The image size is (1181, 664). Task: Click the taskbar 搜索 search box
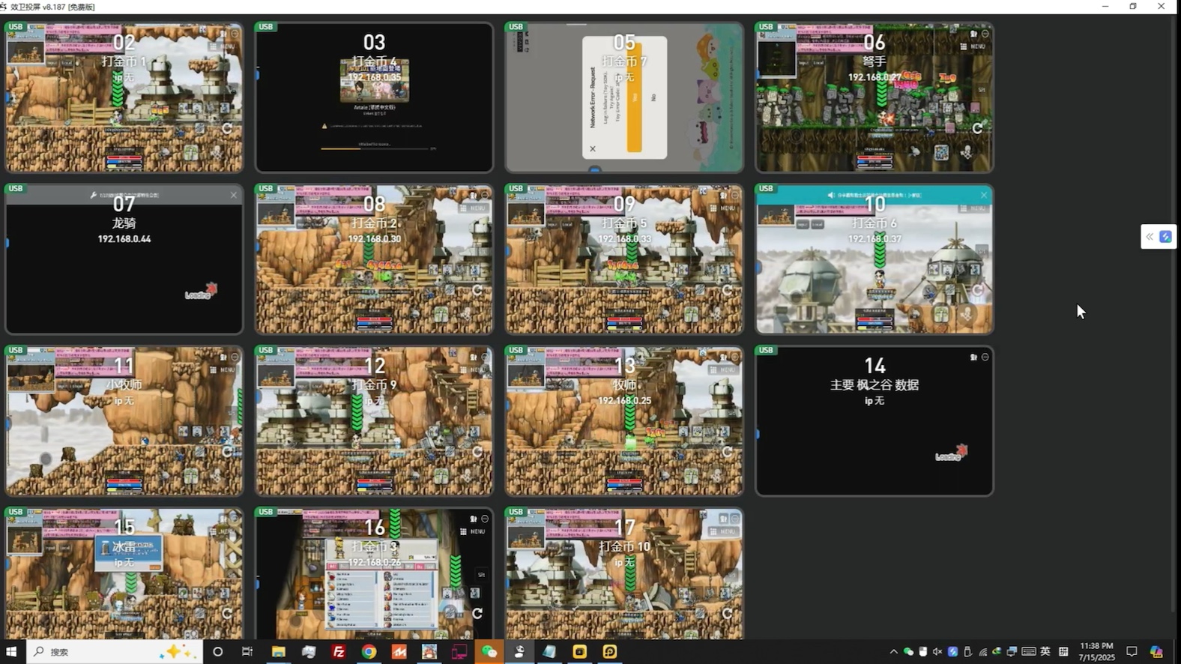point(115,652)
